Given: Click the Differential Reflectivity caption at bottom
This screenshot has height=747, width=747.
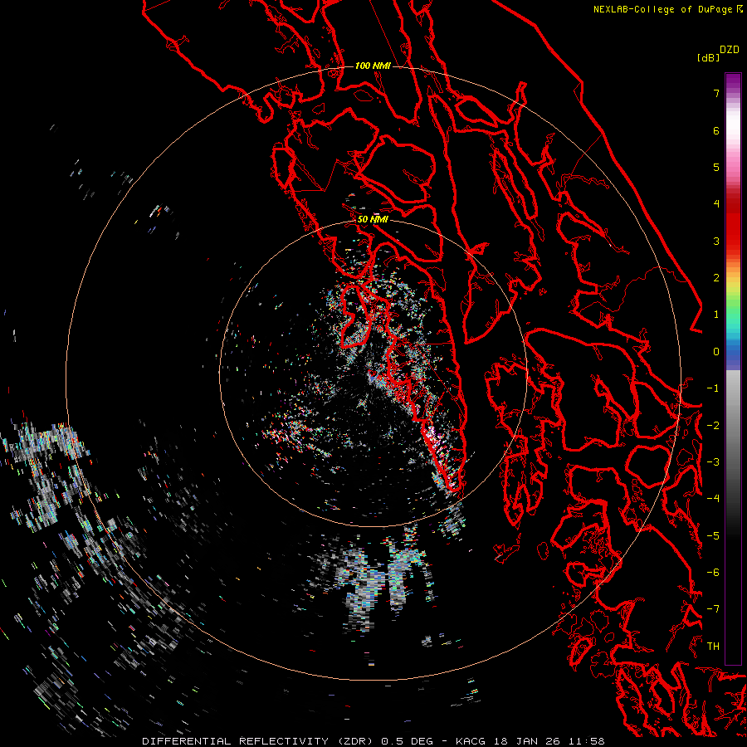Looking at the screenshot, I should [x=373, y=741].
